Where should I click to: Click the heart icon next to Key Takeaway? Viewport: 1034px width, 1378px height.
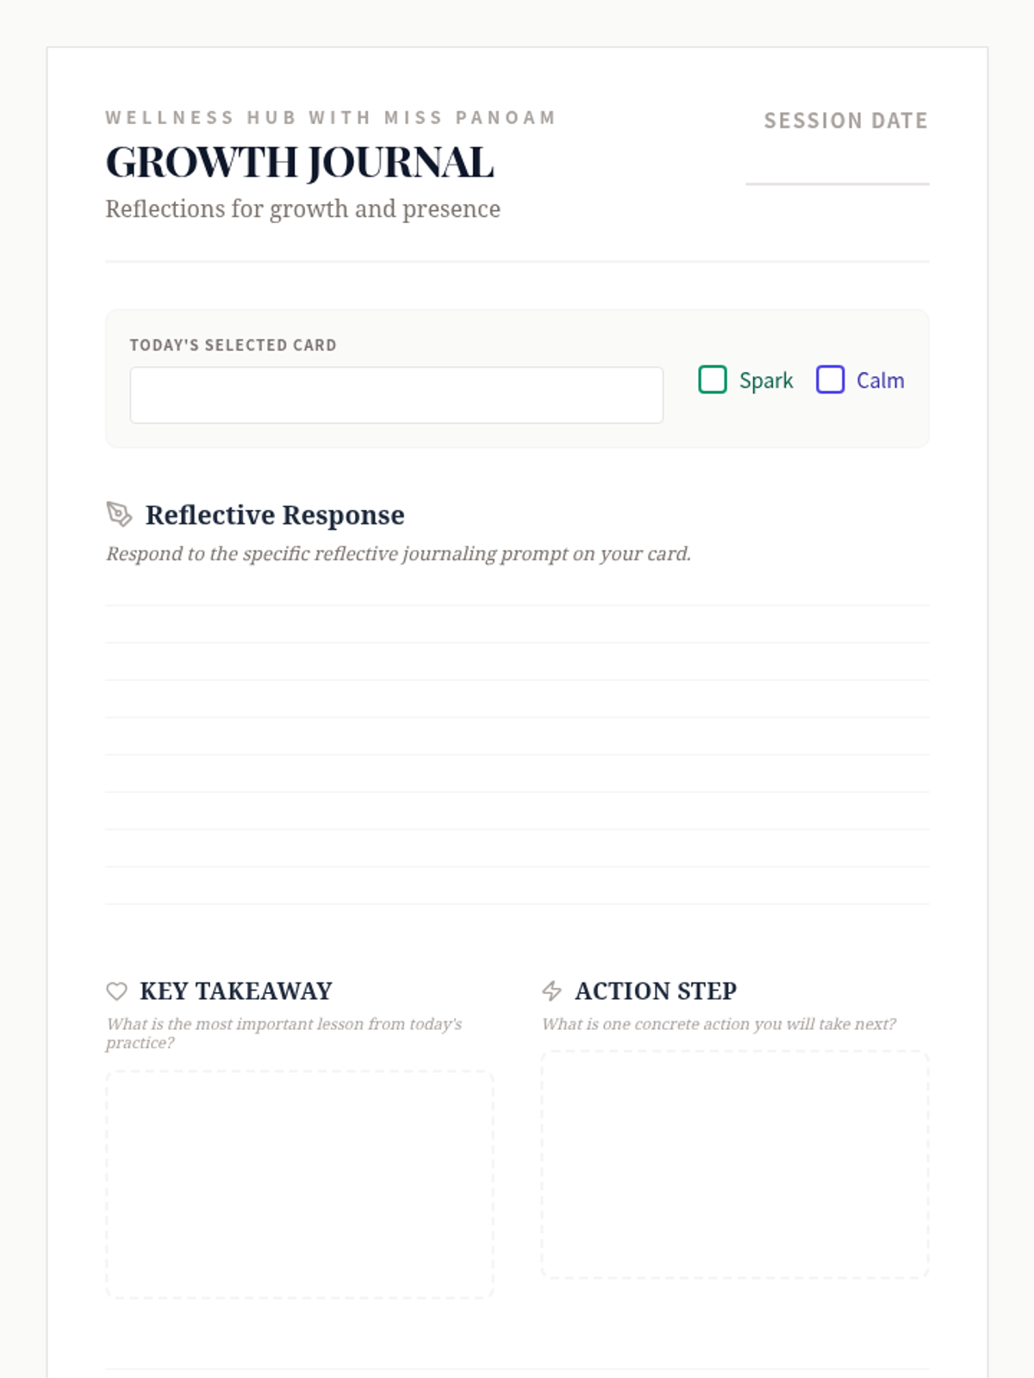tap(116, 991)
